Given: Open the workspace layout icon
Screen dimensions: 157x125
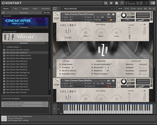Looking at the screenshot, I should 116,3.
